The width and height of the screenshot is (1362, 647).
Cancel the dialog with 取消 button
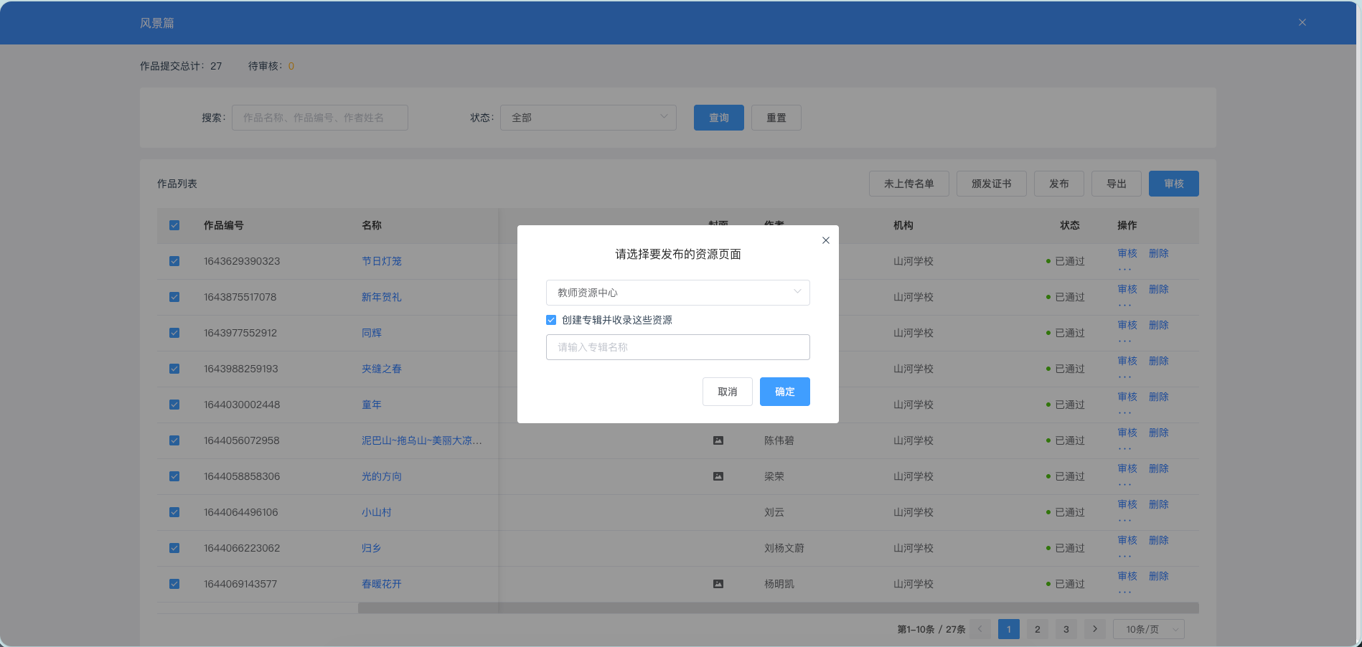(x=727, y=392)
